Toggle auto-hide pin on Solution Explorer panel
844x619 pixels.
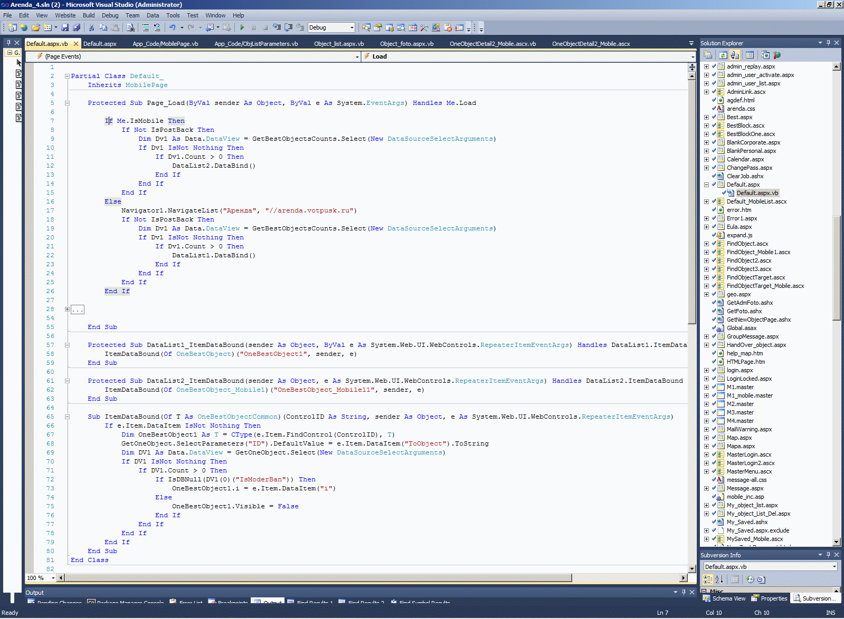[x=828, y=43]
